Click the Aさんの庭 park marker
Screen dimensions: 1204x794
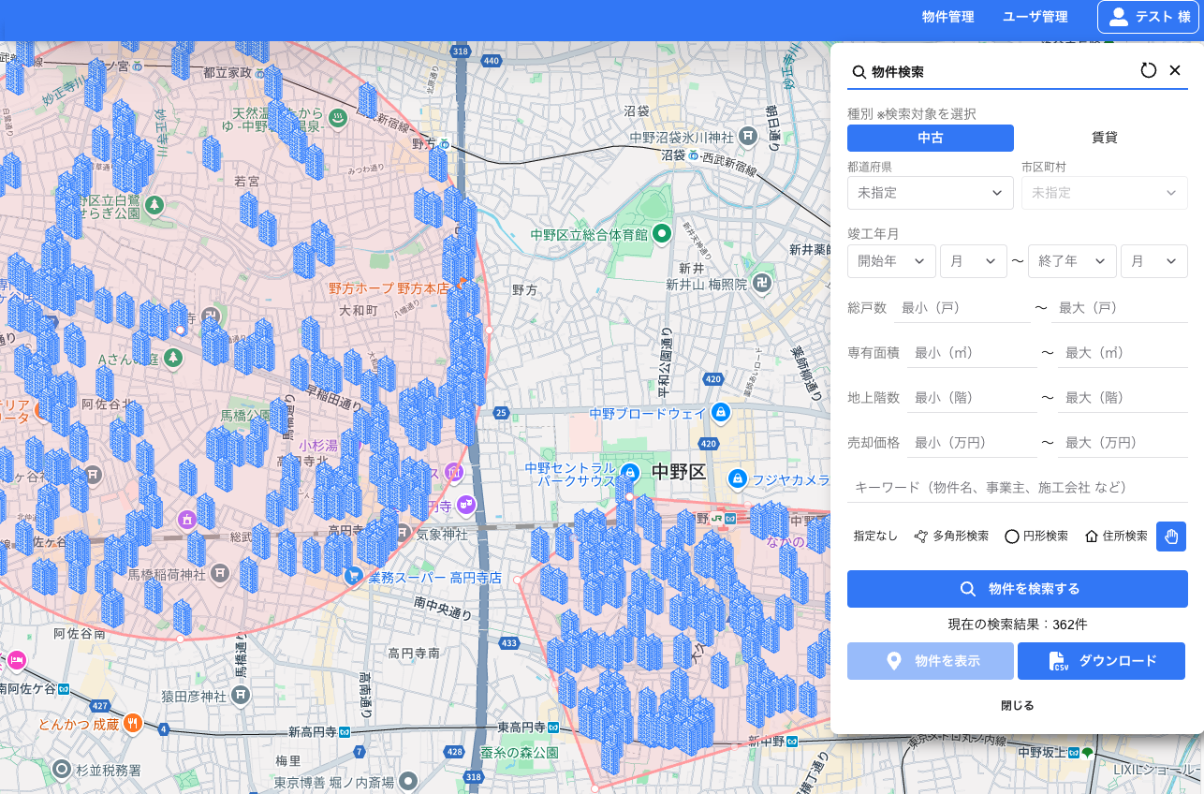click(172, 358)
